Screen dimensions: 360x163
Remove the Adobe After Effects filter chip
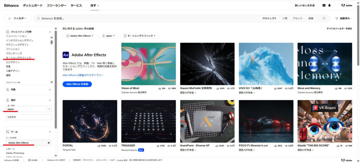[92, 36]
